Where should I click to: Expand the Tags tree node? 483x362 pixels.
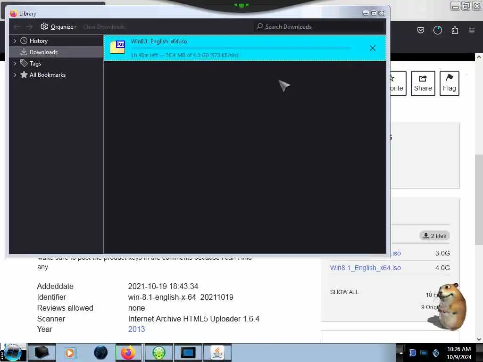pos(15,64)
